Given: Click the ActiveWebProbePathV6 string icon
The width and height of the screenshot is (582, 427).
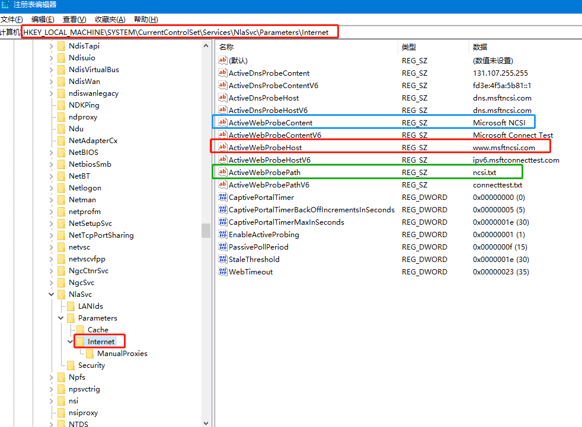Looking at the screenshot, I should (222, 185).
